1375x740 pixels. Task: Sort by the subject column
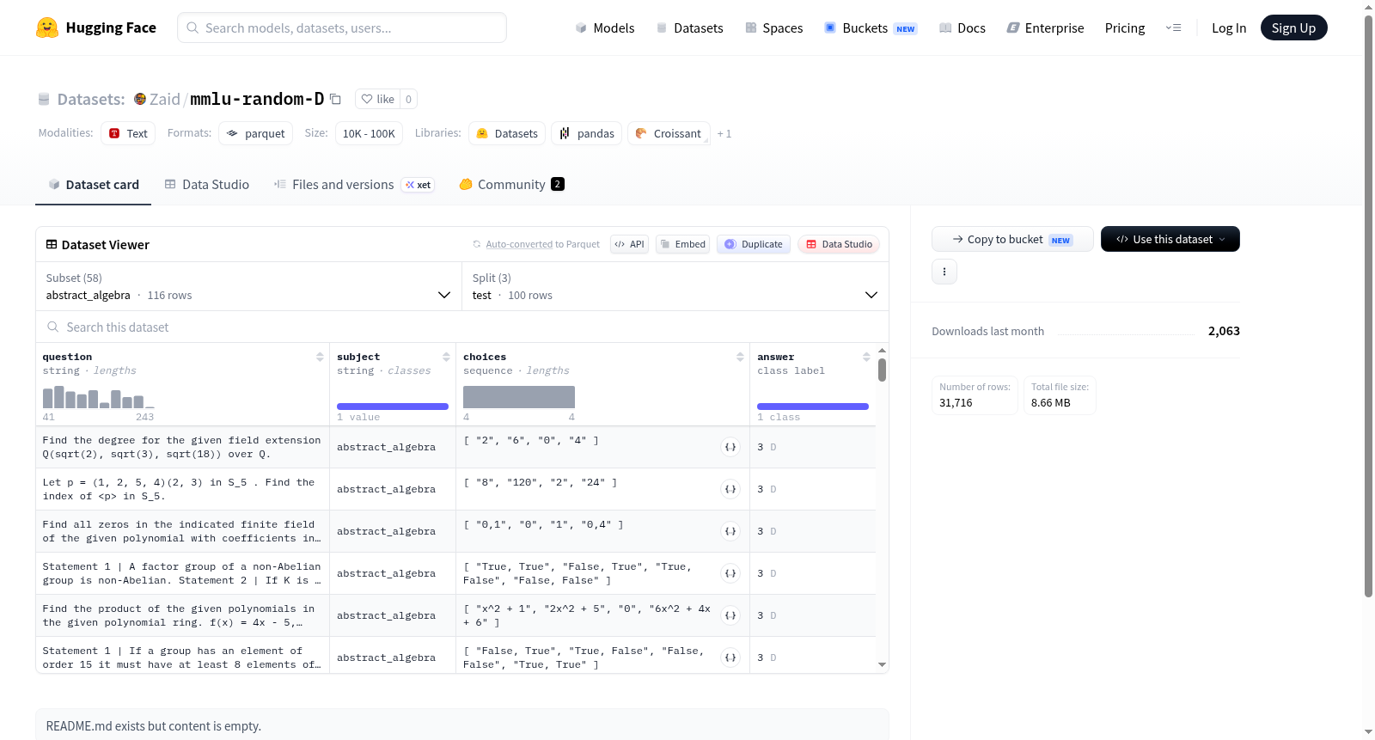tap(446, 357)
